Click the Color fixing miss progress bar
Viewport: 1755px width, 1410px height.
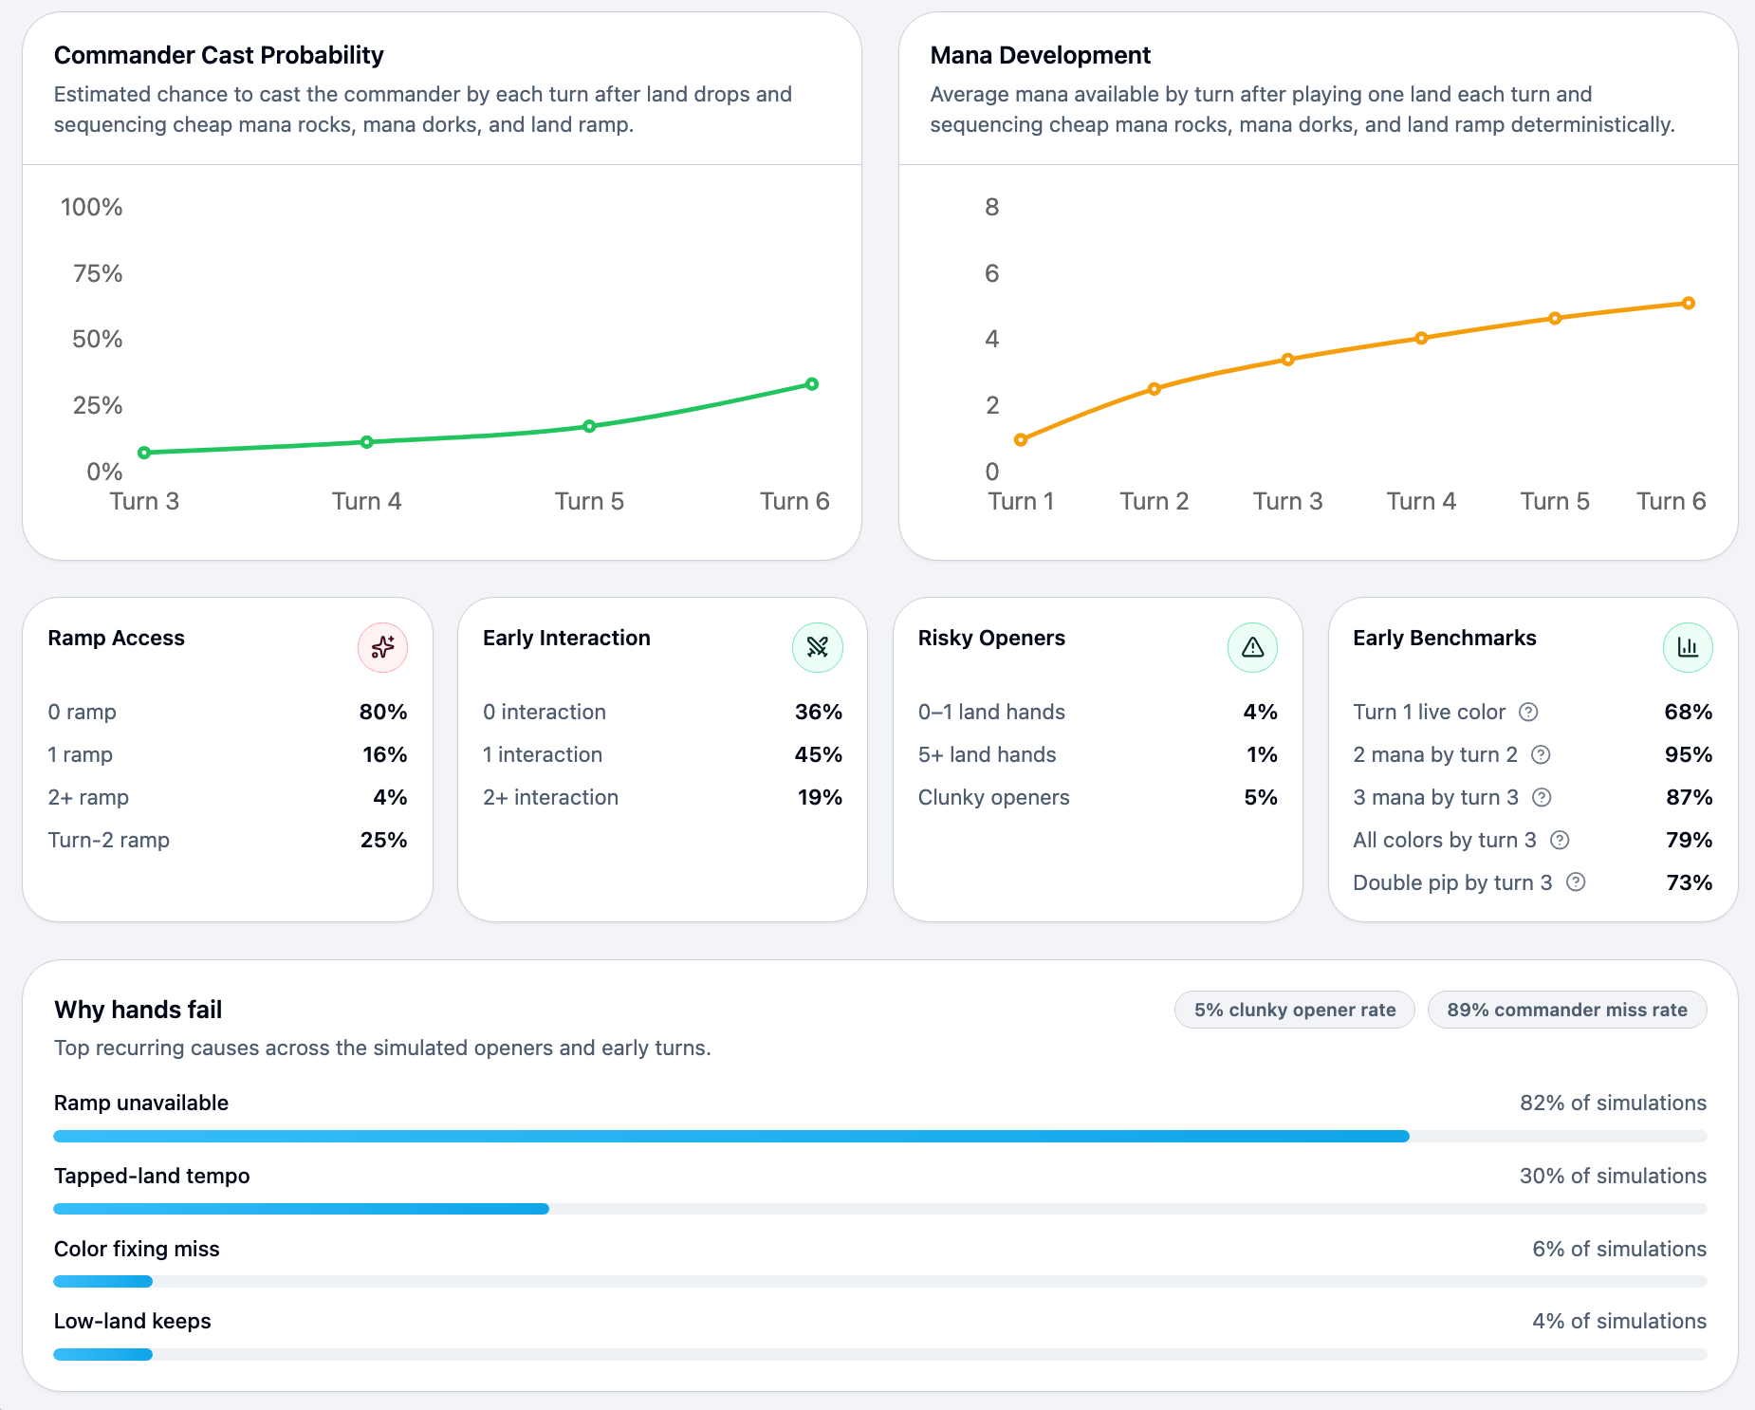click(879, 1282)
